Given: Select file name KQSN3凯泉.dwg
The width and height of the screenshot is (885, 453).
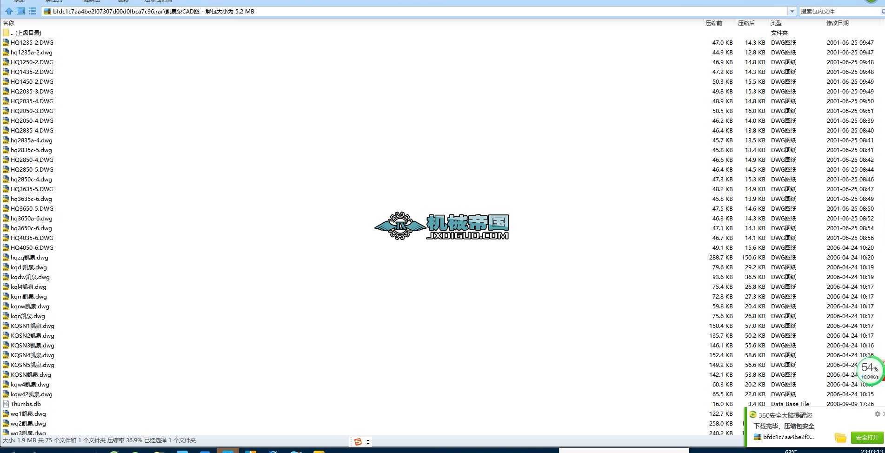Looking at the screenshot, I should (x=33, y=345).
